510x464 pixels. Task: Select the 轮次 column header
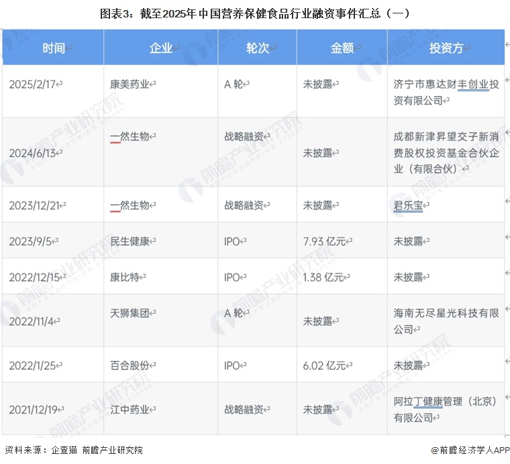257,48
